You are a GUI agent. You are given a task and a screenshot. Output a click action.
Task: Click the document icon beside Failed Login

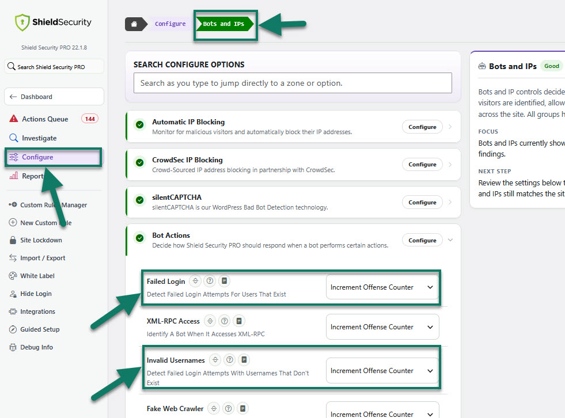224,281
